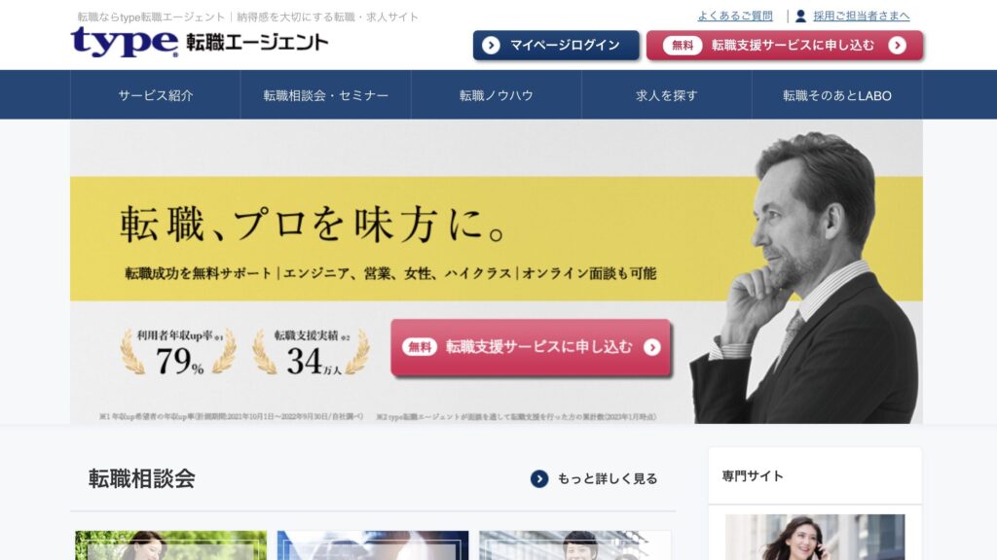The height and width of the screenshot is (560, 997).
Task: Click arrow icon on マイページログイン button
Action: [x=491, y=45]
